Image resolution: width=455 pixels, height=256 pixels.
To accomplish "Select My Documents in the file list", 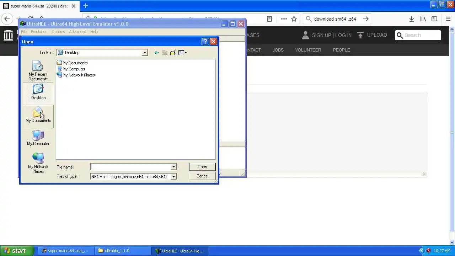I will pyautogui.click(x=72, y=63).
